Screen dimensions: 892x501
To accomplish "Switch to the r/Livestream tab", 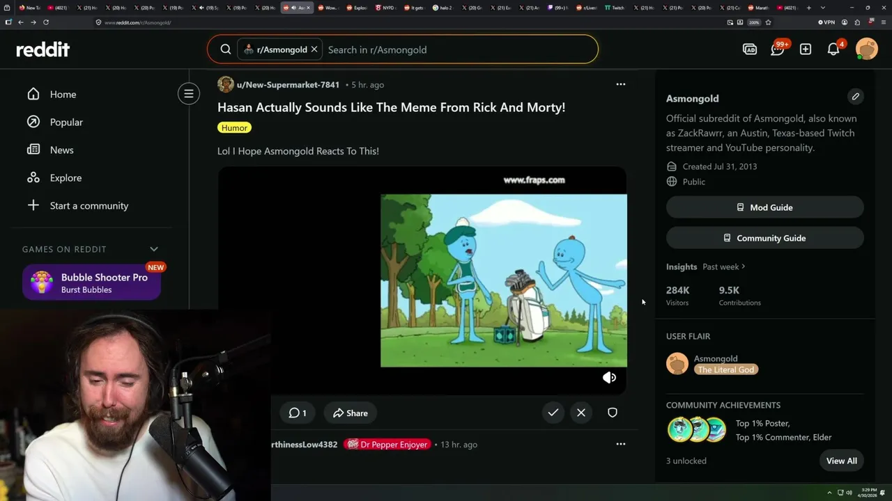I will pos(586,8).
